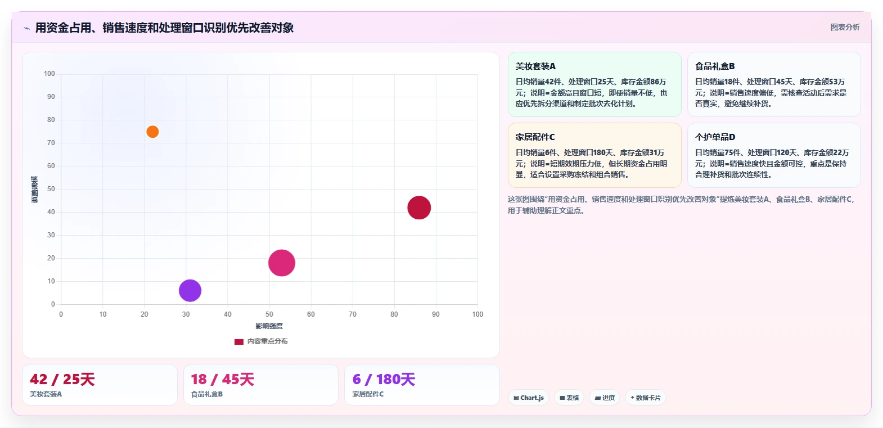Viewport: 883px width, 428px height.
Task: Click the 数据卡片 tag
Action: tap(646, 398)
